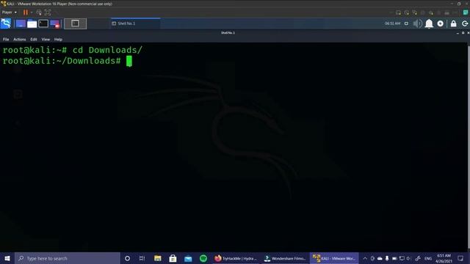Click the Kali panel clock 06:51 AM
This screenshot has height=264, width=470.
(x=392, y=23)
